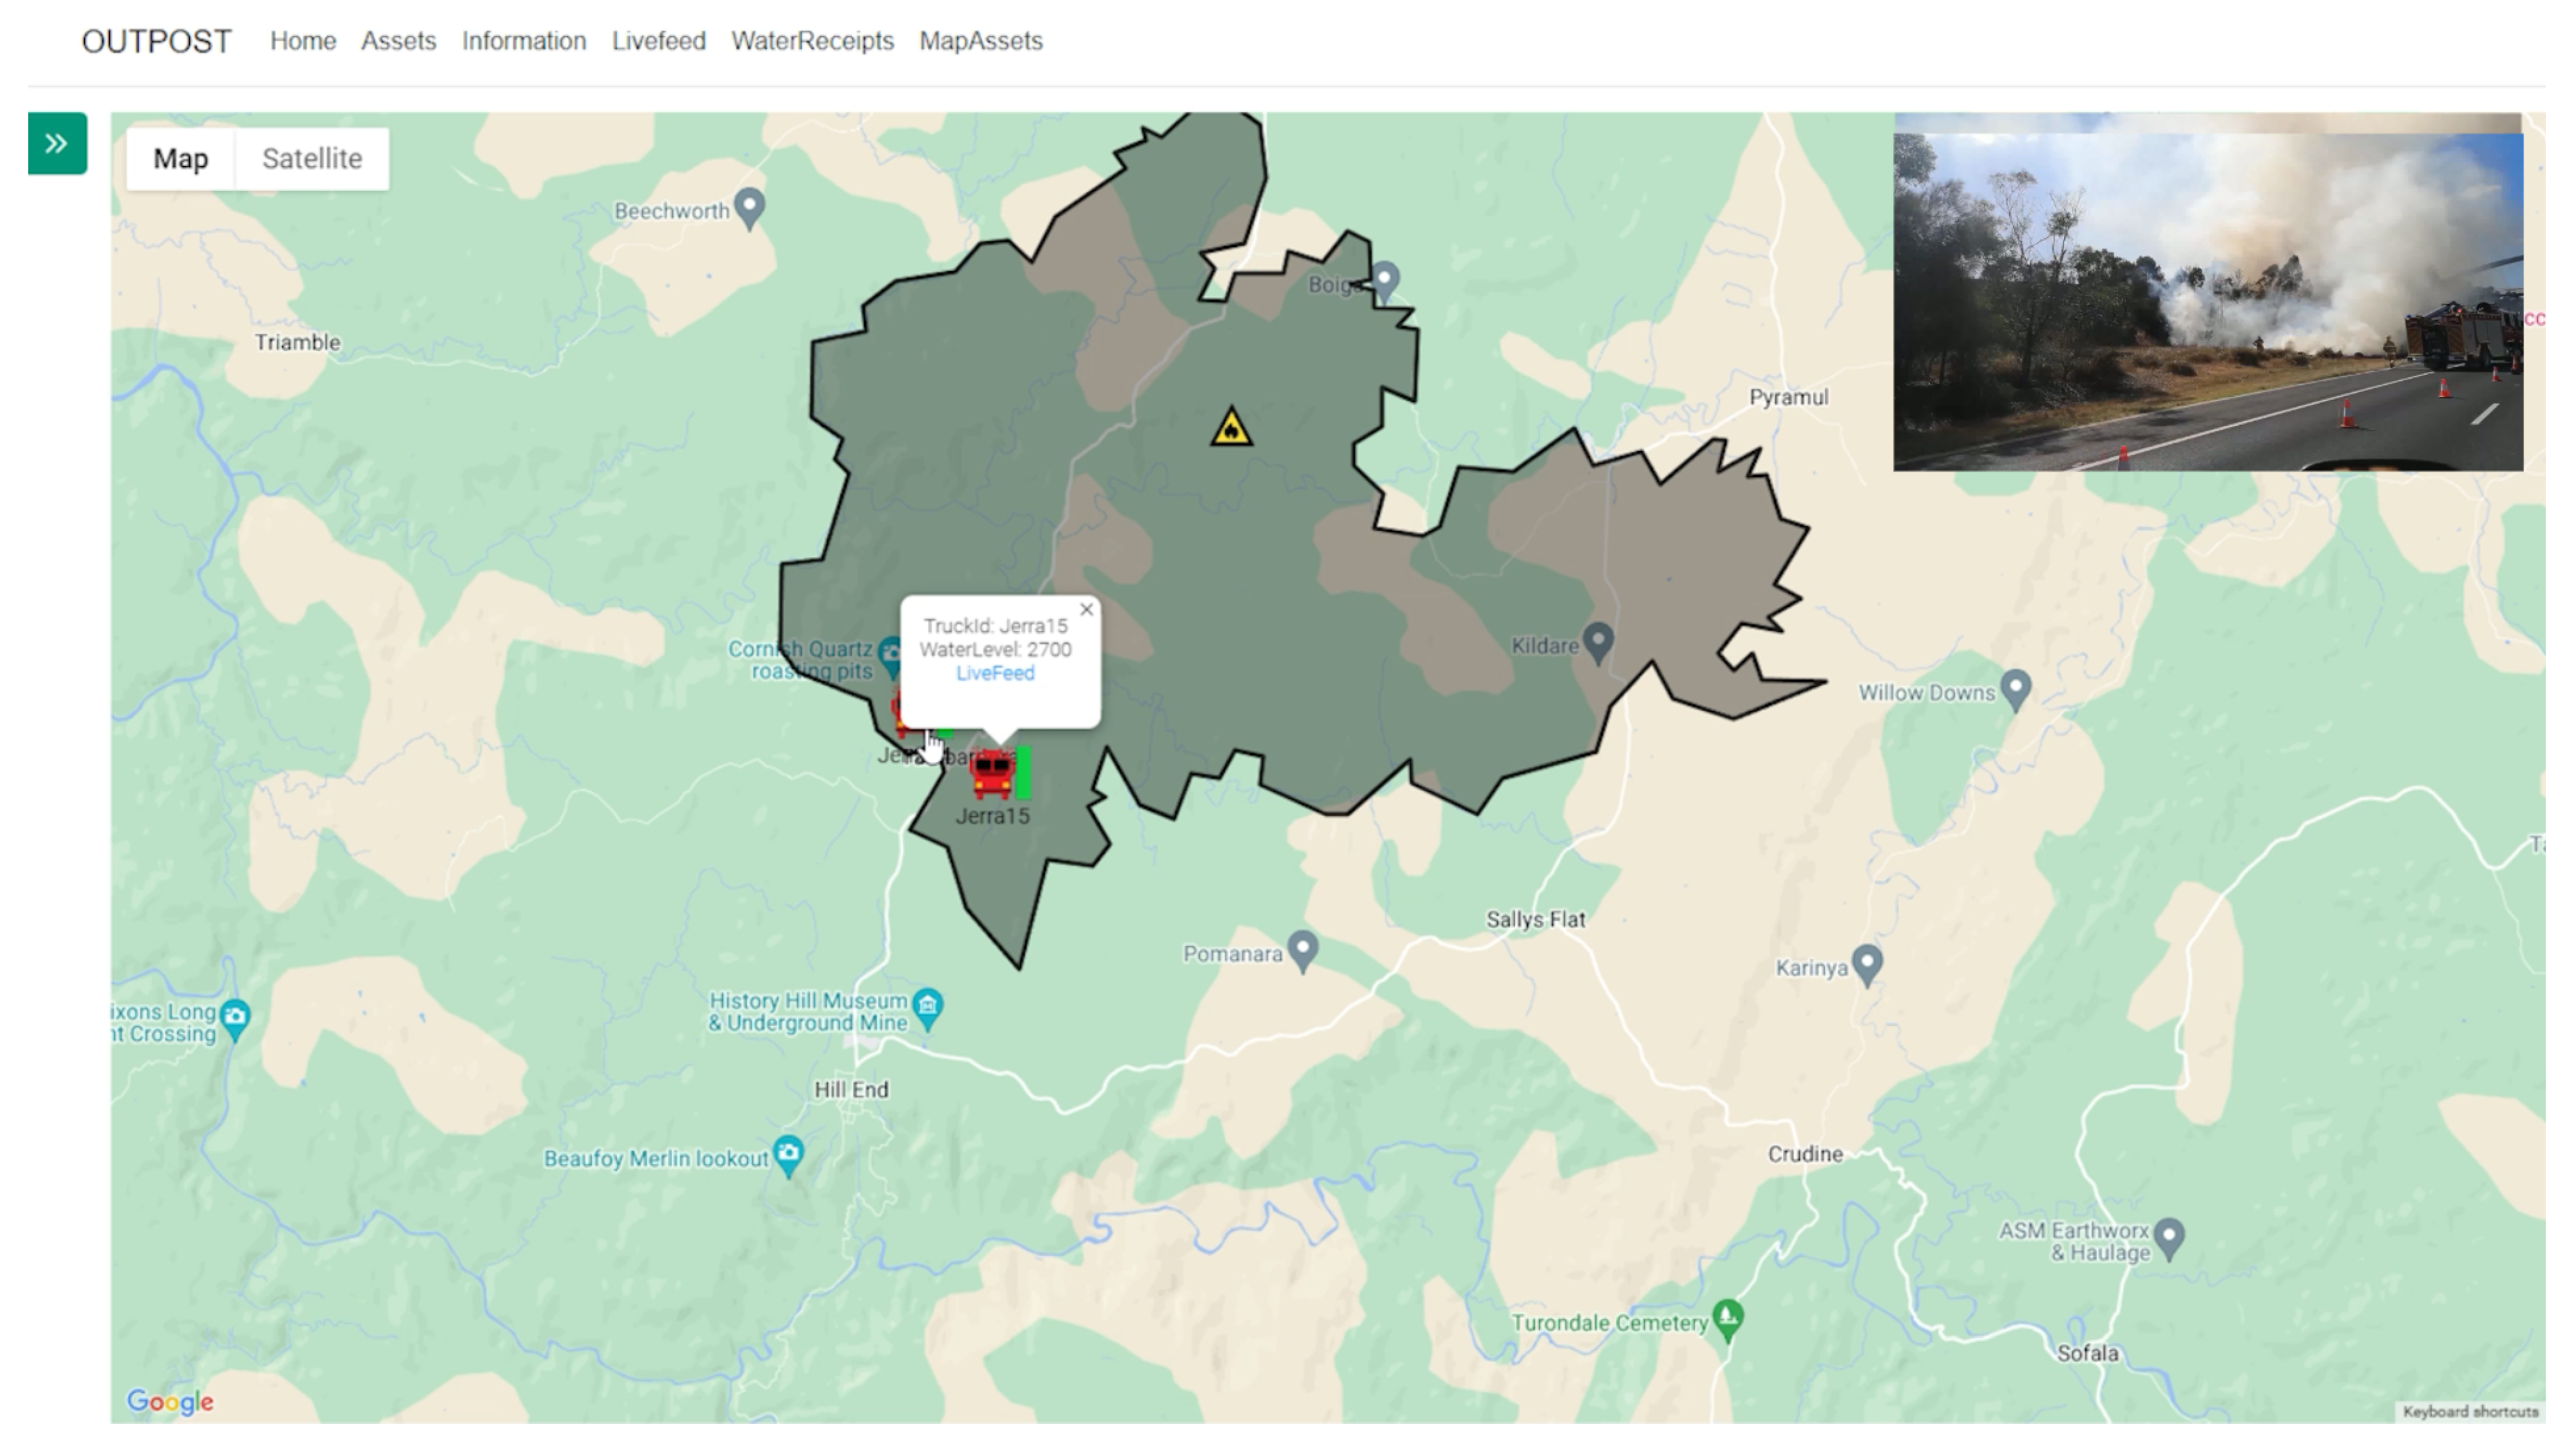Switch map view to Satellite
This screenshot has width=2576, height=1447.
click(x=312, y=159)
